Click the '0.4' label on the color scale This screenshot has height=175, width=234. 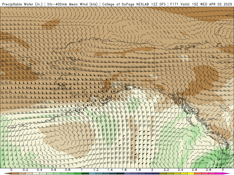click(39, 170)
